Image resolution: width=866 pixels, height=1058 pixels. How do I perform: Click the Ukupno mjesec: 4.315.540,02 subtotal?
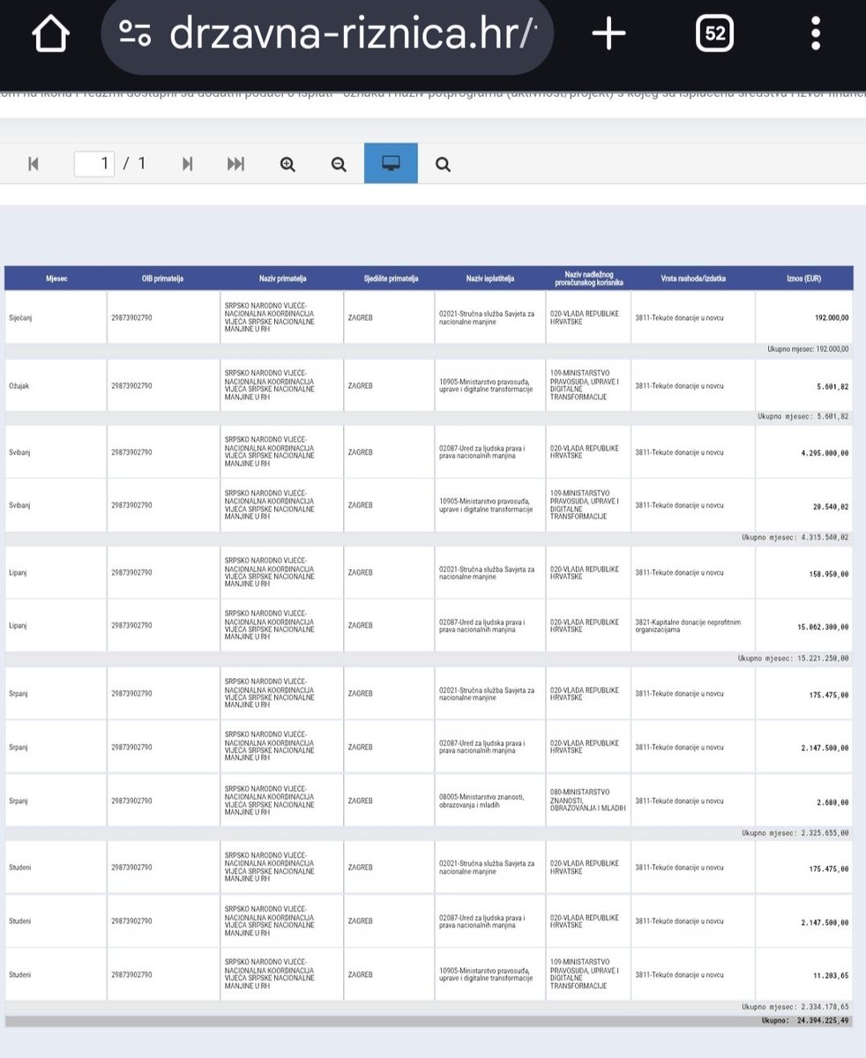[x=795, y=537]
